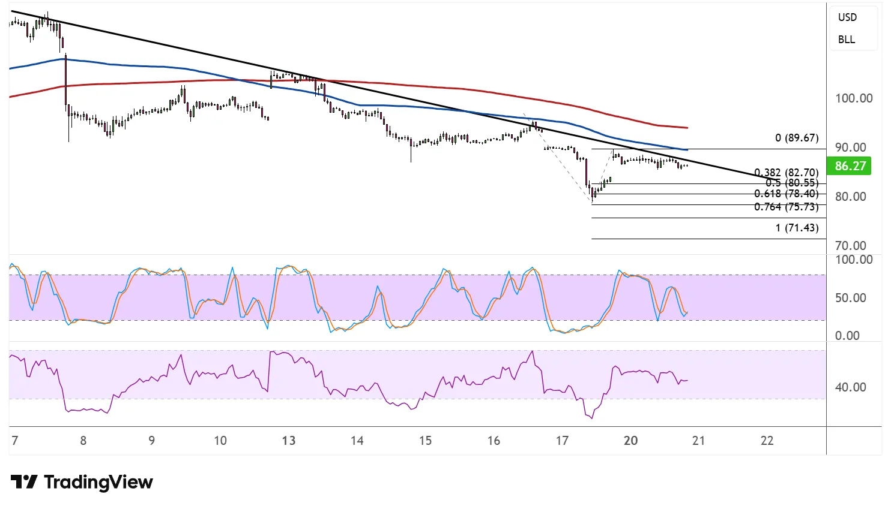Click the BLL unit label
Image resolution: width=891 pixels, height=509 pixels.
tap(847, 40)
